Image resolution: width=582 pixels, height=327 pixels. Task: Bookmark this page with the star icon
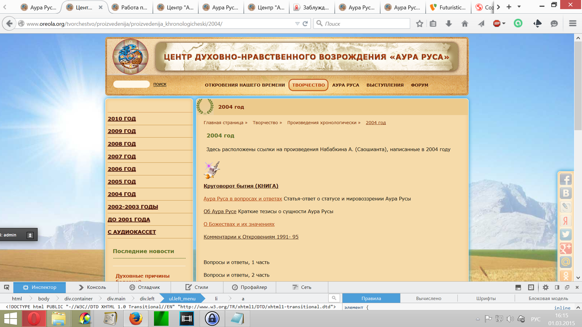tap(420, 24)
